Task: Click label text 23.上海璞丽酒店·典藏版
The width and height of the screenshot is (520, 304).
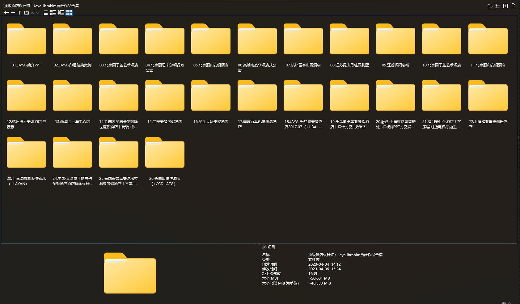Action: [x=27, y=181]
